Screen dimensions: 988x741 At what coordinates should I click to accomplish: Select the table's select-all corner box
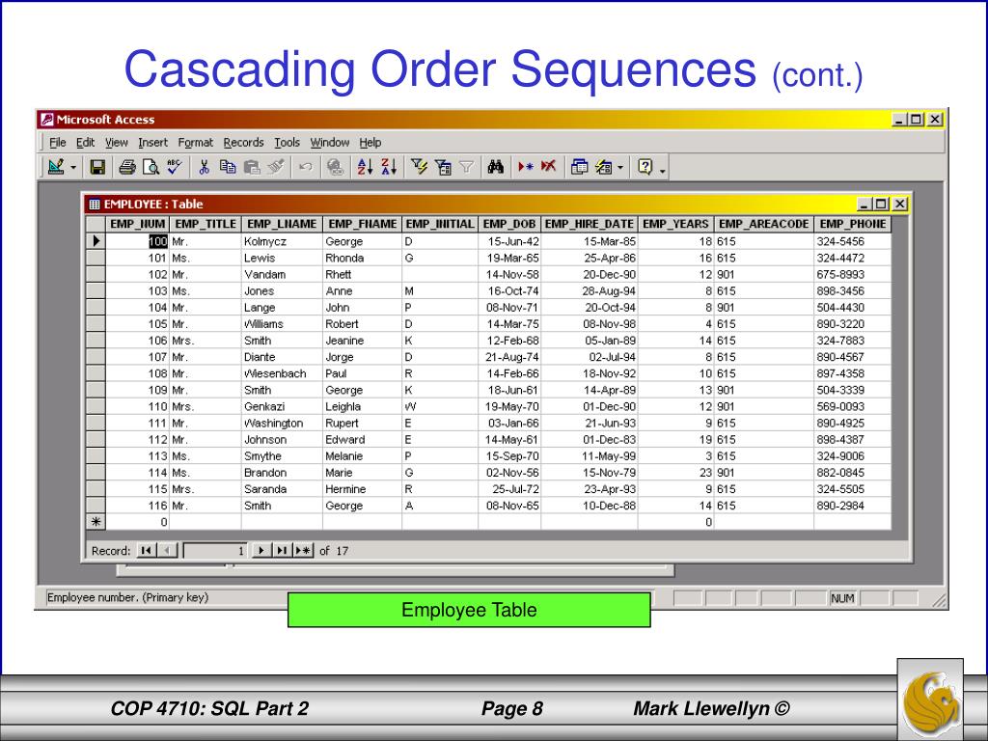tap(96, 224)
